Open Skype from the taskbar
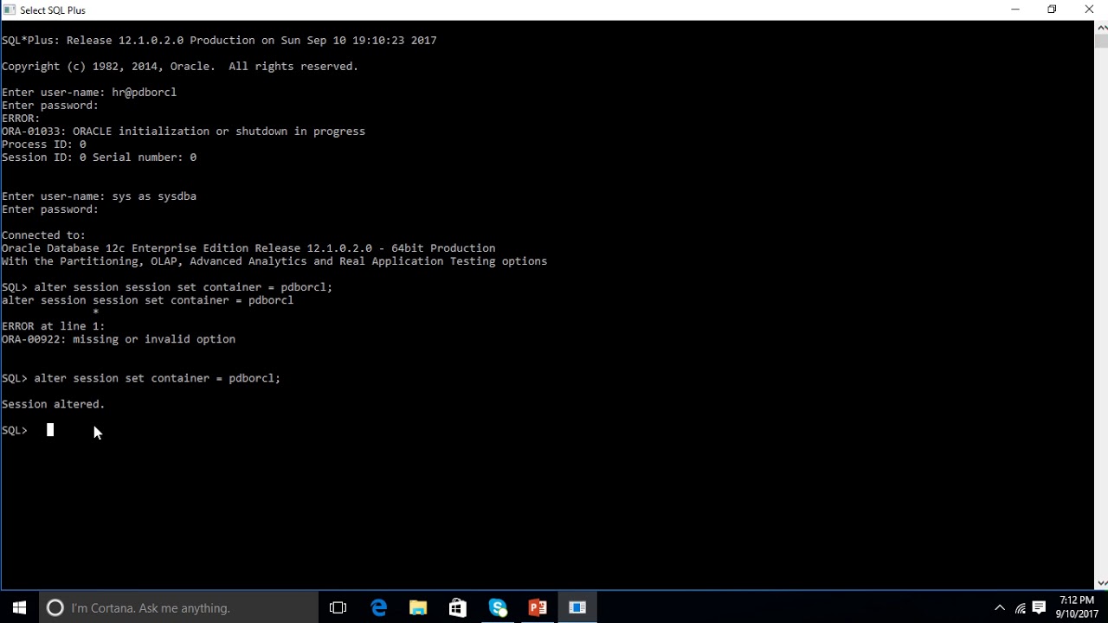Viewport: 1108px width, 623px height. point(498,607)
